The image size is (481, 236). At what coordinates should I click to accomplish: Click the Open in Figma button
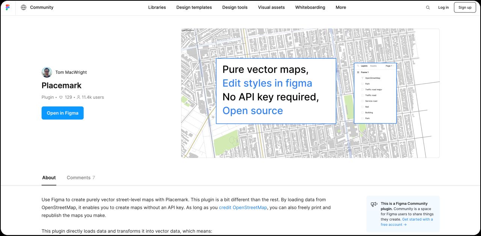click(62, 113)
